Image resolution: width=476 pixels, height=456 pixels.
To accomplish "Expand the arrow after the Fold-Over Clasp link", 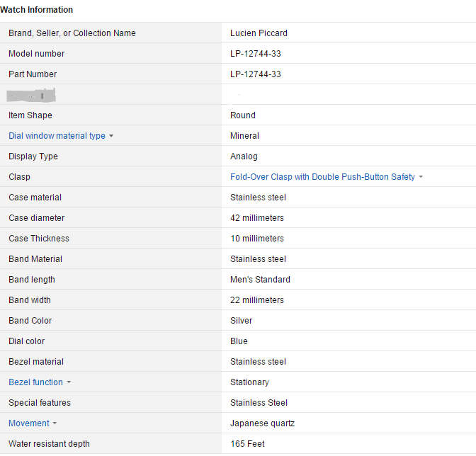I will click(421, 177).
